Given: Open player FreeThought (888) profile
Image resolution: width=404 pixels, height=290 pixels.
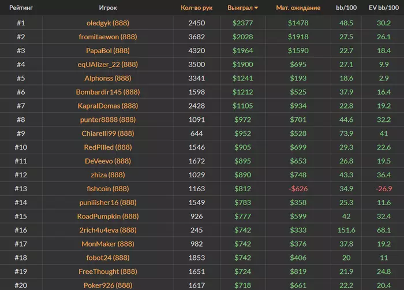Looking at the screenshot, I should click(x=108, y=272).
